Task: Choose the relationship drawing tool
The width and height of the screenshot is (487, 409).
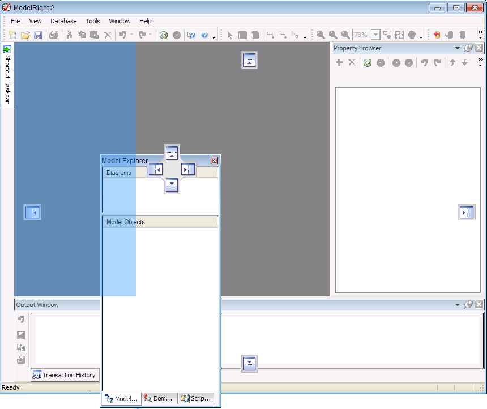Action: click(271, 35)
